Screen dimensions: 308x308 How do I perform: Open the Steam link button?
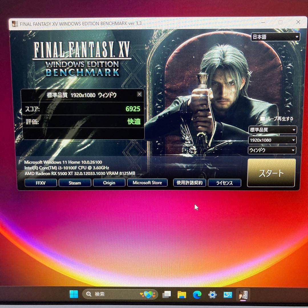75,183
